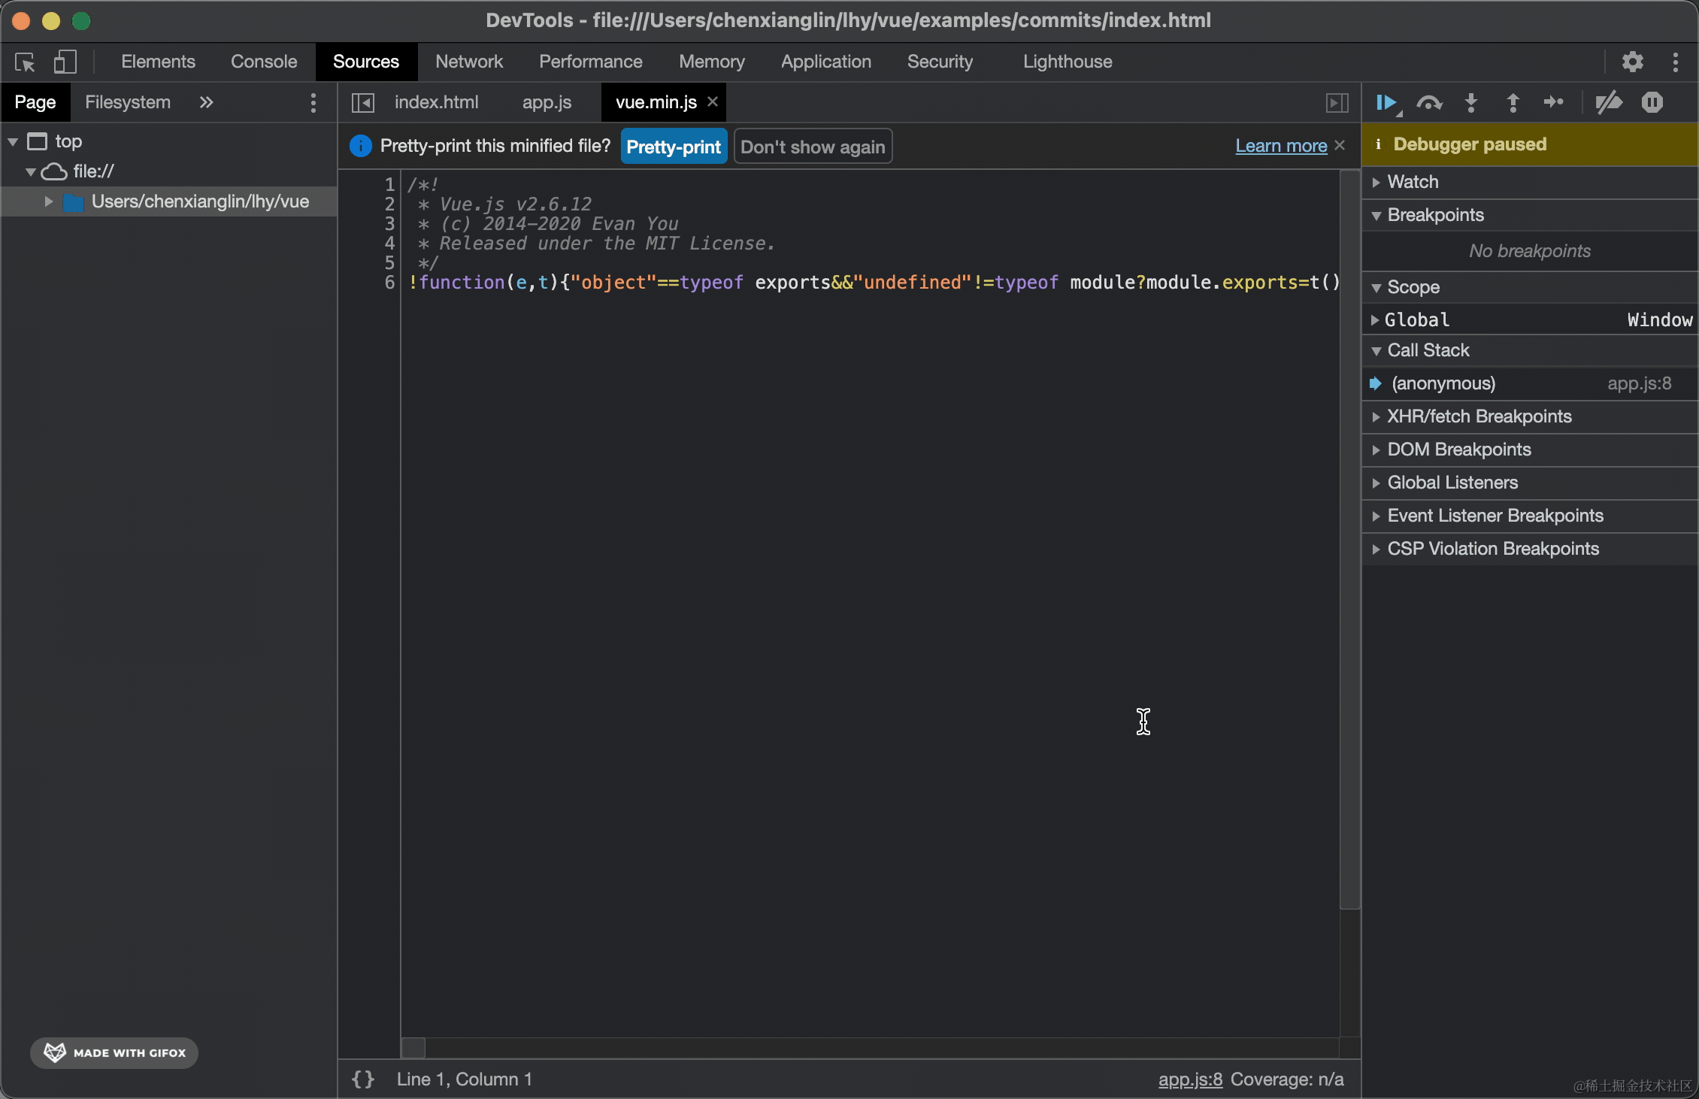The image size is (1699, 1099).
Task: Step into next function call
Action: 1471,102
